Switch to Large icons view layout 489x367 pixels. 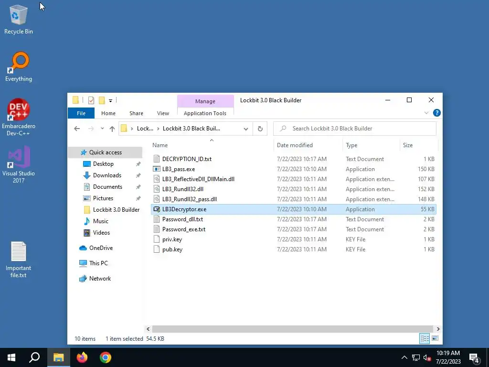(435, 338)
